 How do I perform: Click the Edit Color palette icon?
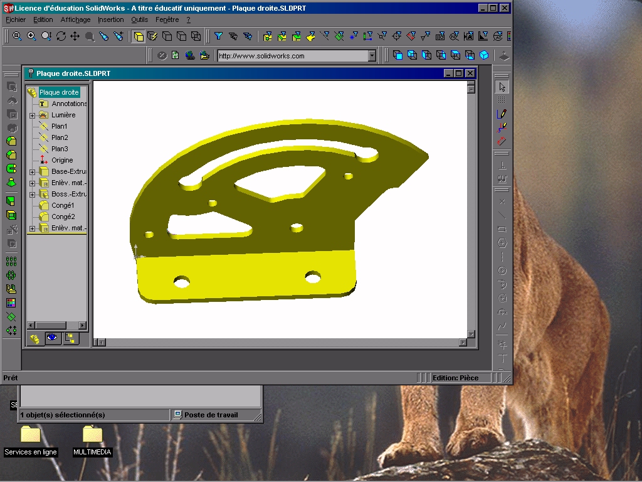tap(11, 303)
